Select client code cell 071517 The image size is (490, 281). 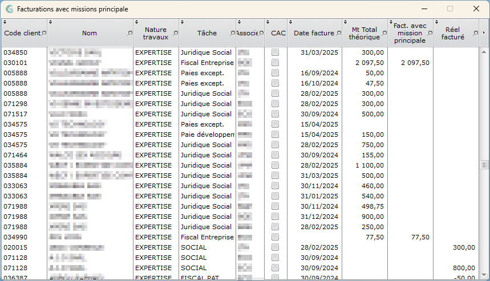(15, 114)
